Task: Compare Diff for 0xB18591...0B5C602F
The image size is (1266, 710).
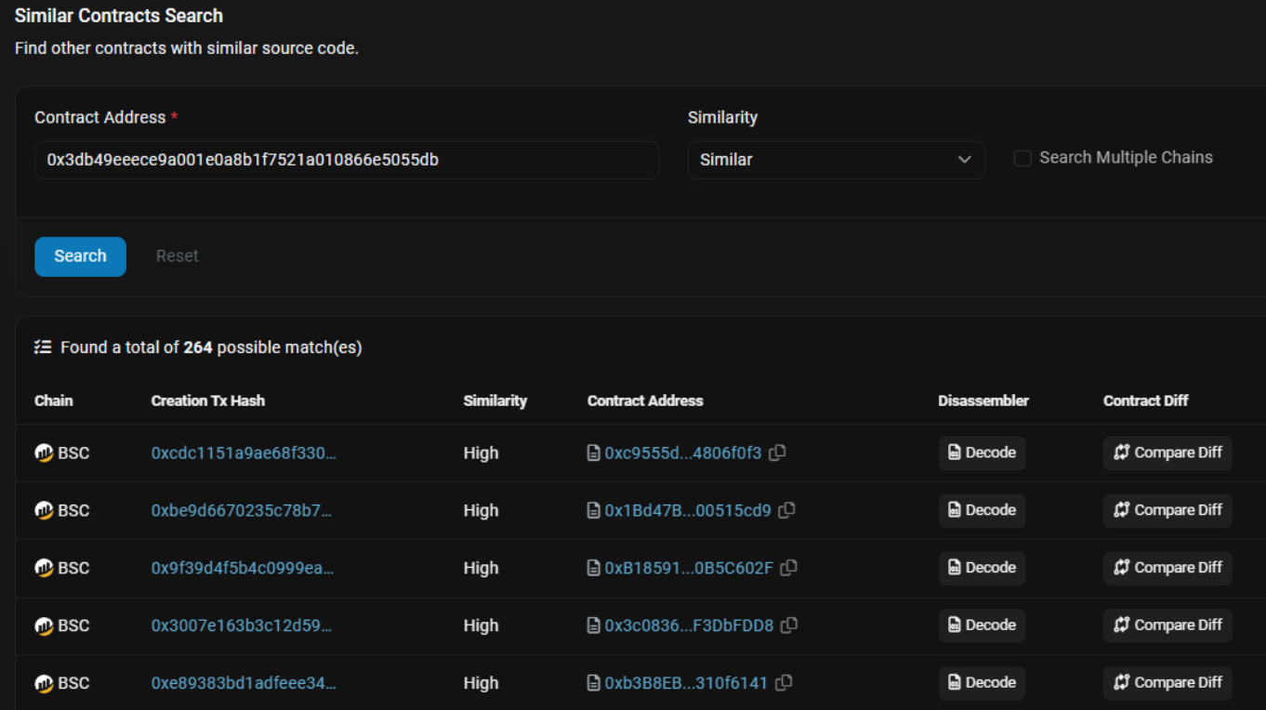Action: pyautogui.click(x=1167, y=569)
